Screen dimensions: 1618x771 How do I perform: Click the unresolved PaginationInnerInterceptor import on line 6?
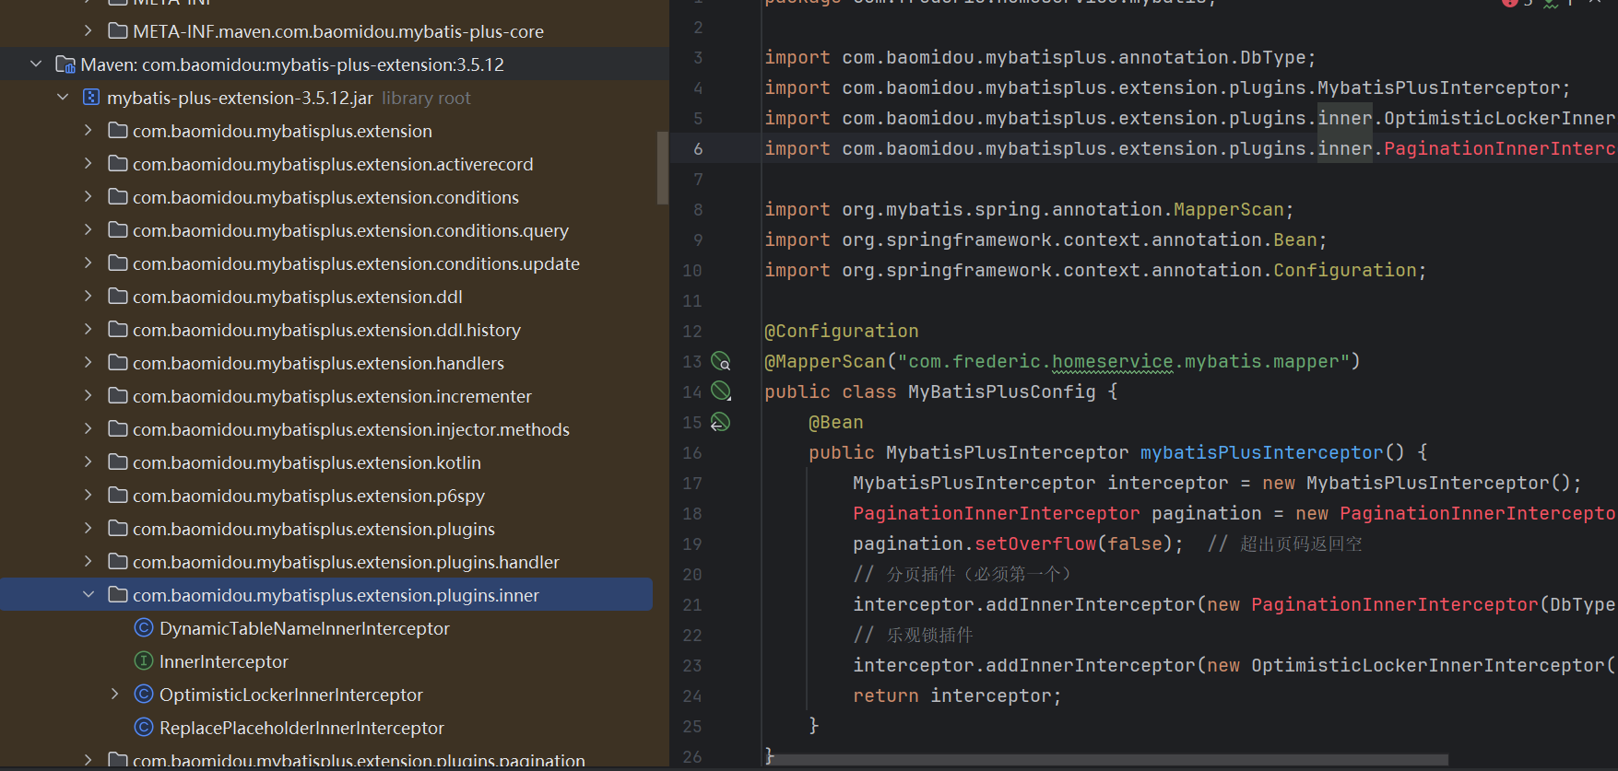coord(1500,148)
